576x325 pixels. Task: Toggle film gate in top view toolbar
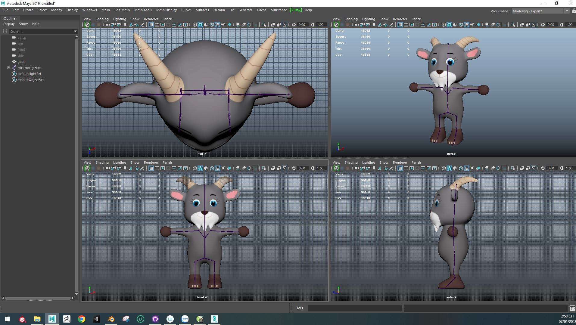pos(157,25)
